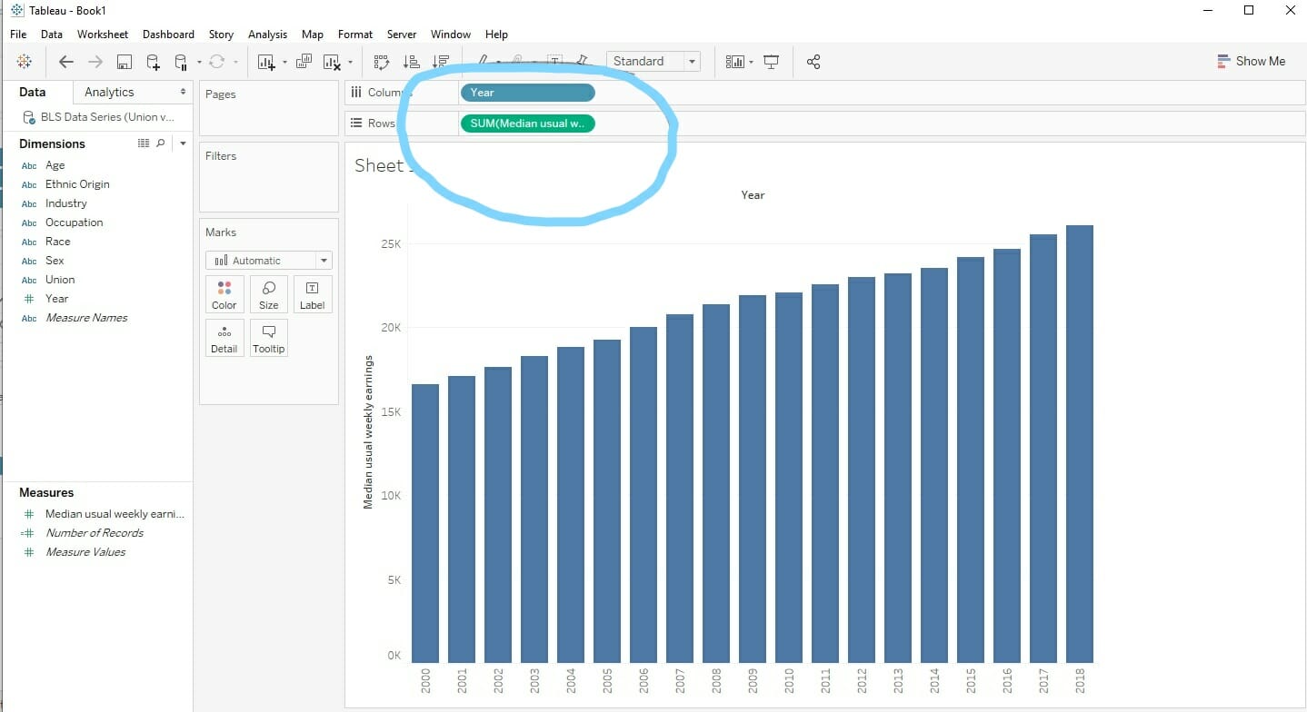Viewport: 1307px width, 712px height.
Task: Click the Undo arrow in the toolbar
Action: (x=66, y=61)
